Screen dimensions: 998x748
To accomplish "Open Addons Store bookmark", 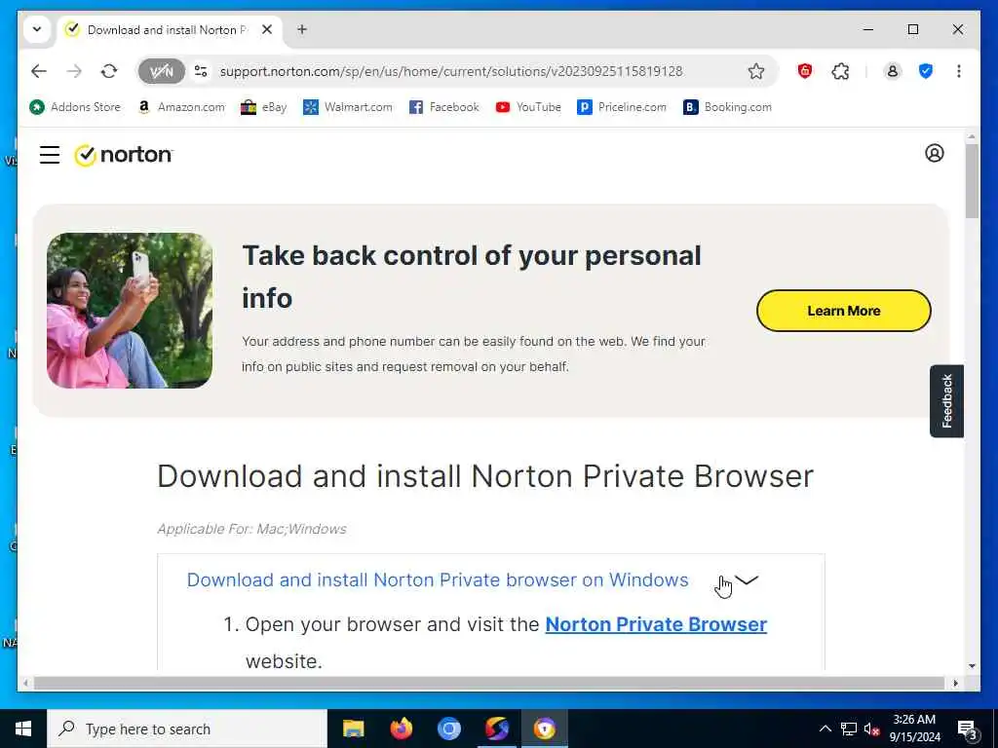I will (x=75, y=107).
